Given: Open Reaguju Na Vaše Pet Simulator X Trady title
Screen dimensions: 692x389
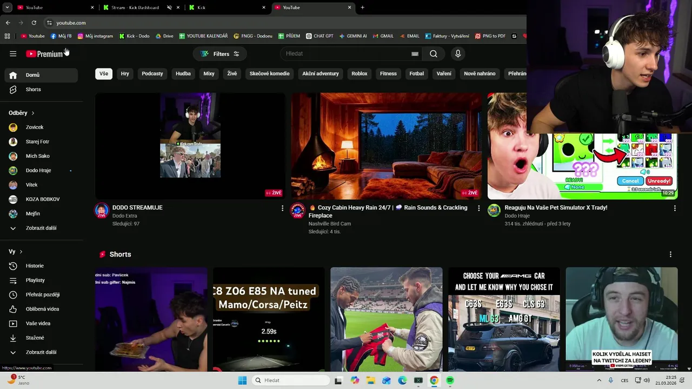Looking at the screenshot, I should [x=556, y=207].
